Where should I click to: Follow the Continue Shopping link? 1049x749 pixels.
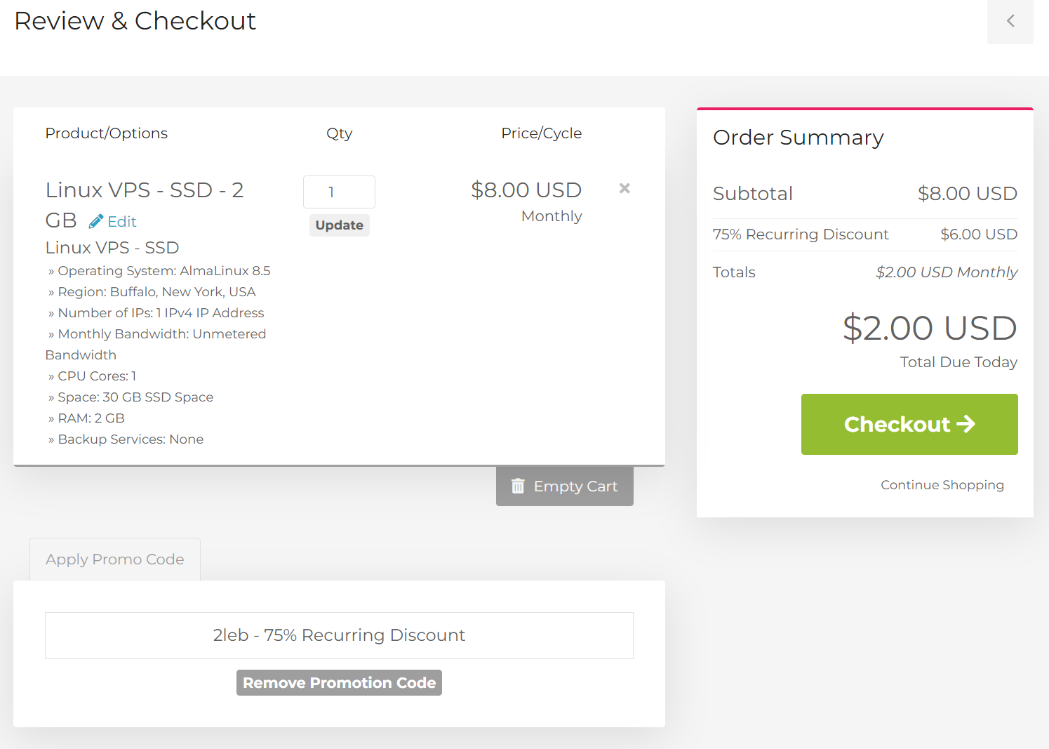click(x=942, y=485)
